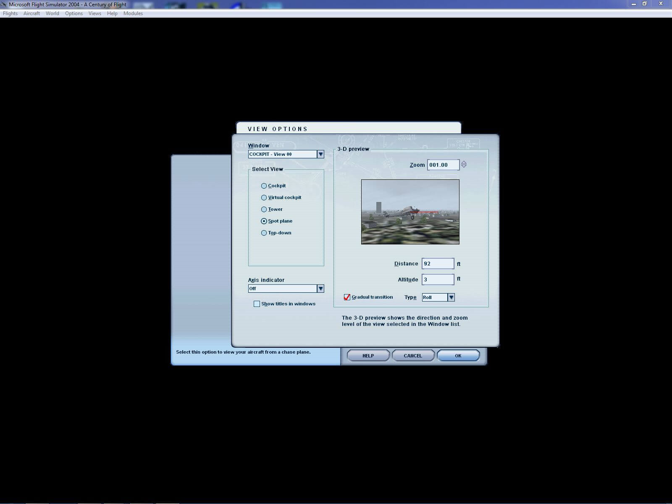Click the Altitude input field

[x=438, y=280]
